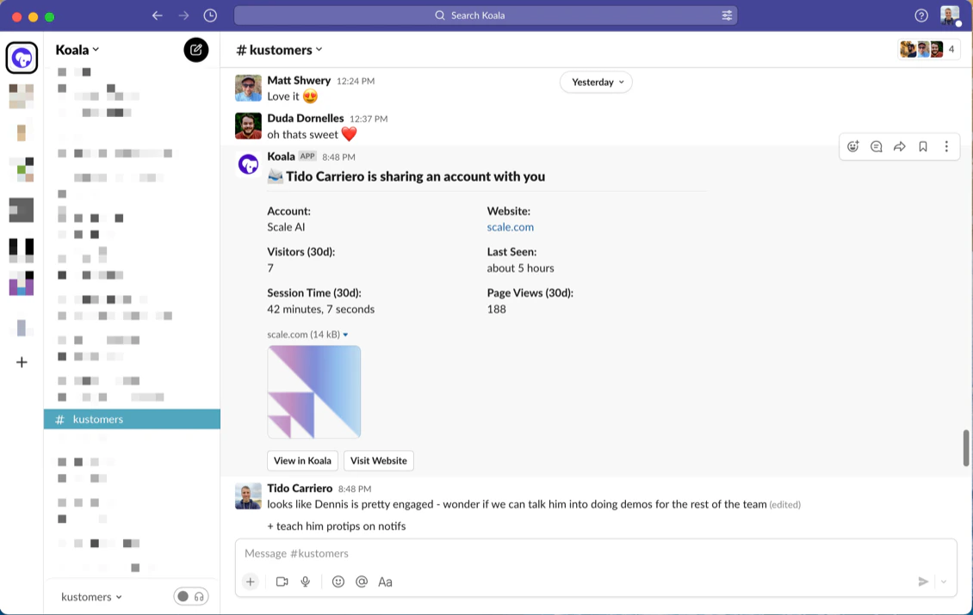Send message arrow icon
The image size is (973, 615).
(923, 581)
